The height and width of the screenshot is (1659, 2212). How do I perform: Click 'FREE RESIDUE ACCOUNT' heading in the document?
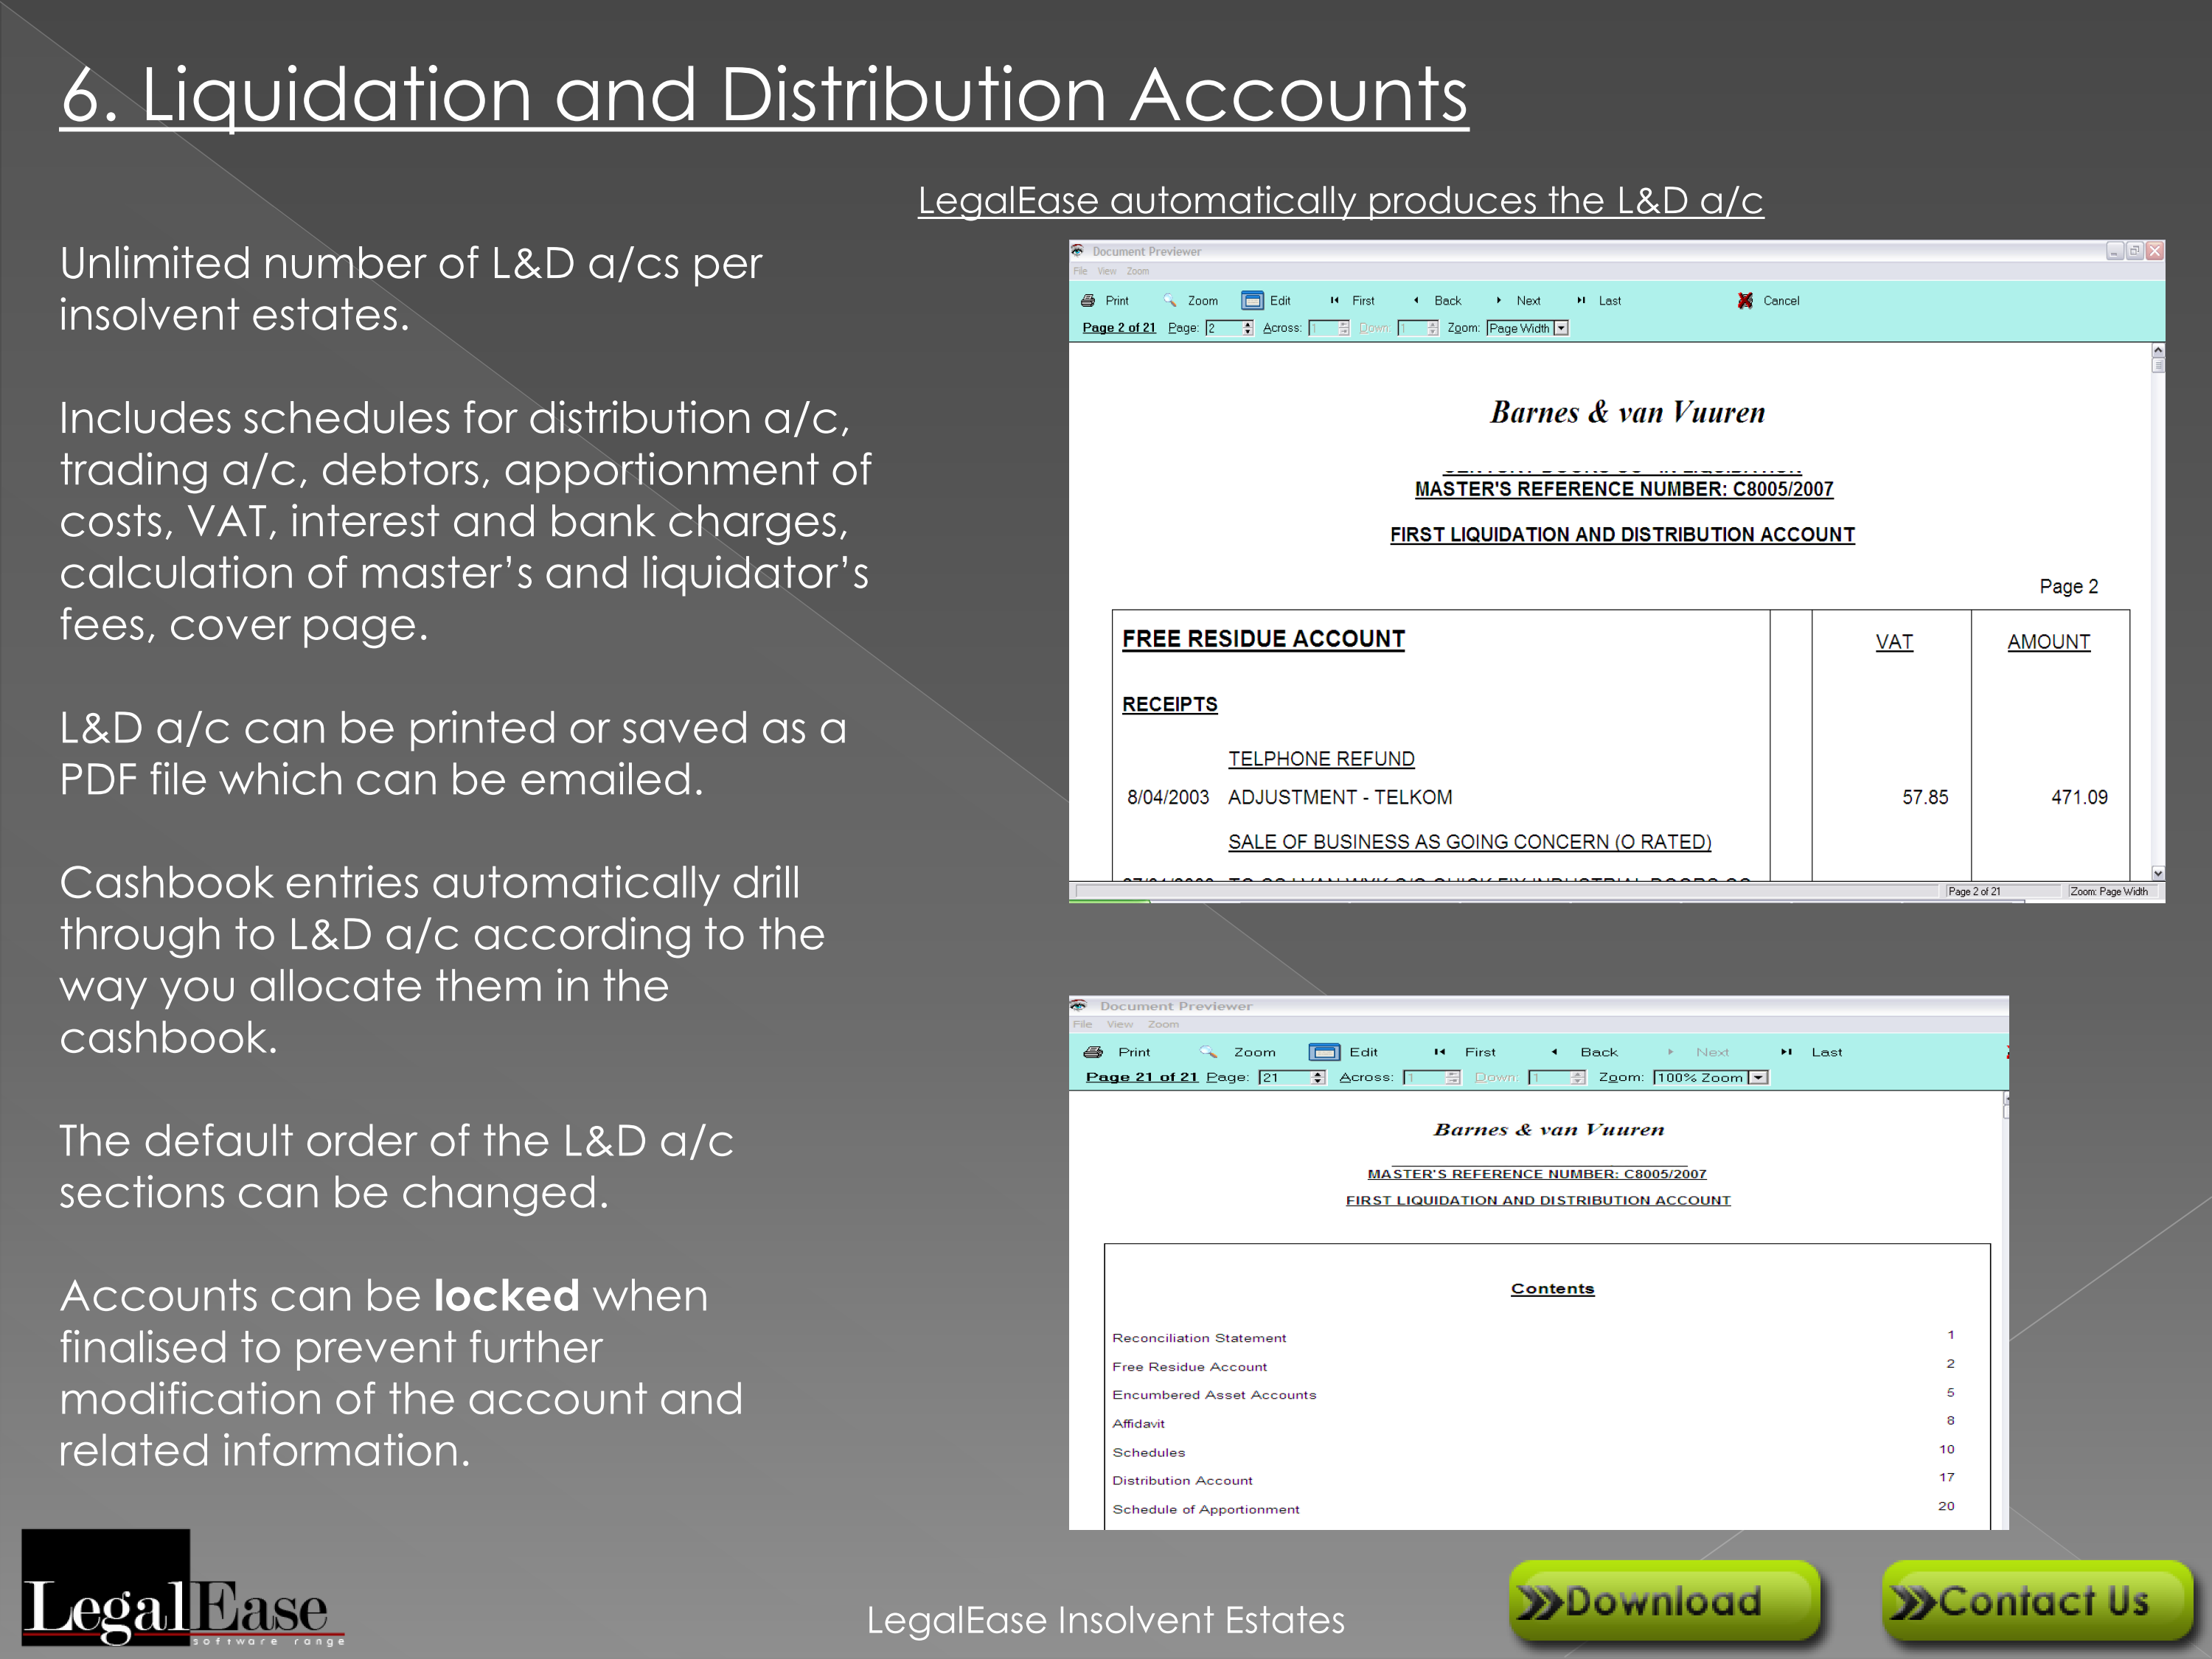(1263, 639)
